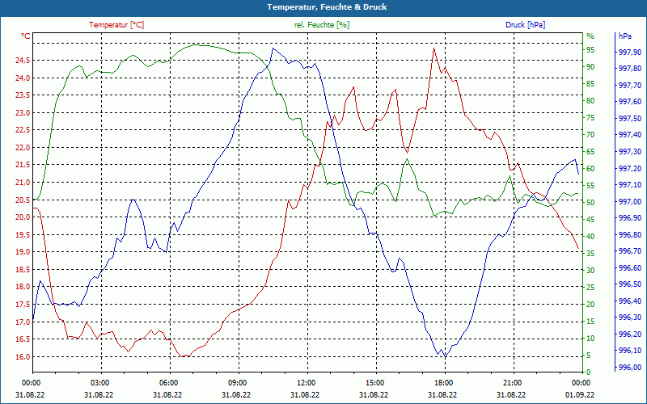Click the '15:00' time axis label

click(374, 383)
